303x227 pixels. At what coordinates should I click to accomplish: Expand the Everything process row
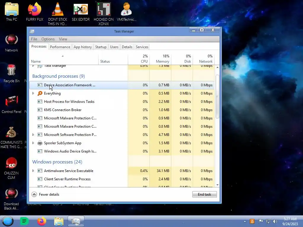point(33,93)
